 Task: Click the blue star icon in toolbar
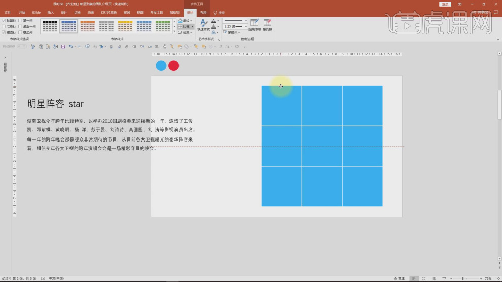tap(101, 47)
